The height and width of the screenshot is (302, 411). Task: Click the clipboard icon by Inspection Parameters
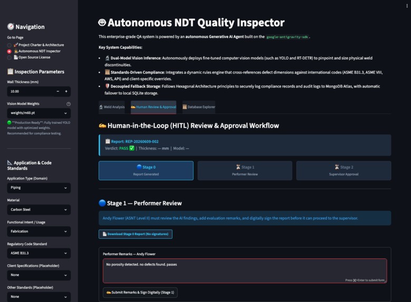10,71
